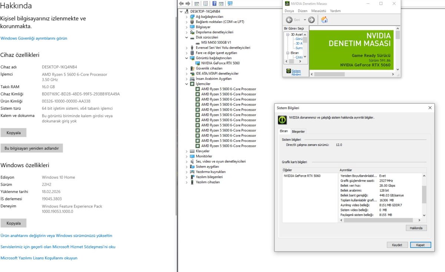Click the Yazdırma kuyrukları printer icon

(x=192, y=172)
